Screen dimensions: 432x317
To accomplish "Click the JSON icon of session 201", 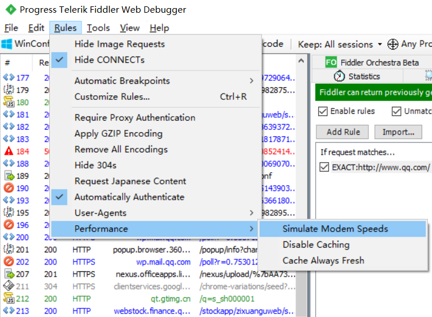I will pyautogui.click(x=9, y=249).
